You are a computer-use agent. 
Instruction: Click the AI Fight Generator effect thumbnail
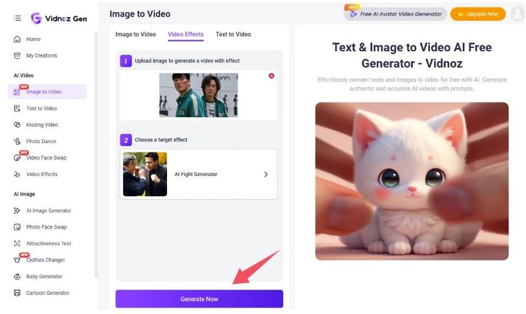tap(145, 174)
